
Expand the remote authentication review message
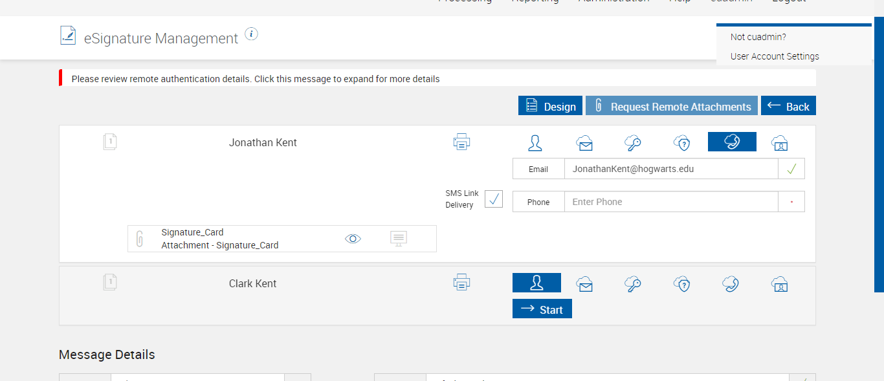(x=256, y=79)
